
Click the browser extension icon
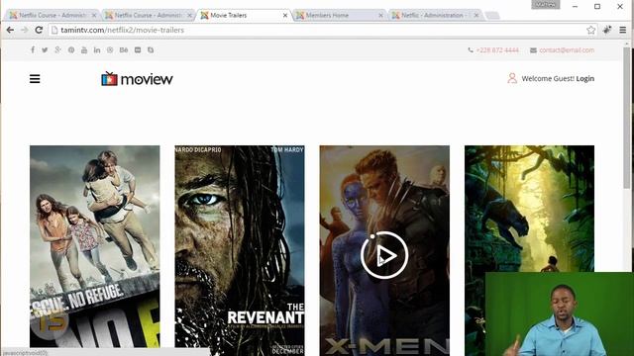coord(607,30)
